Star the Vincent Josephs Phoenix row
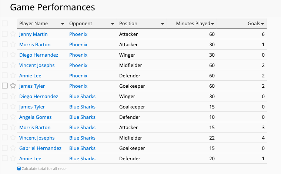This screenshot has height=174, width=281. coord(13,65)
